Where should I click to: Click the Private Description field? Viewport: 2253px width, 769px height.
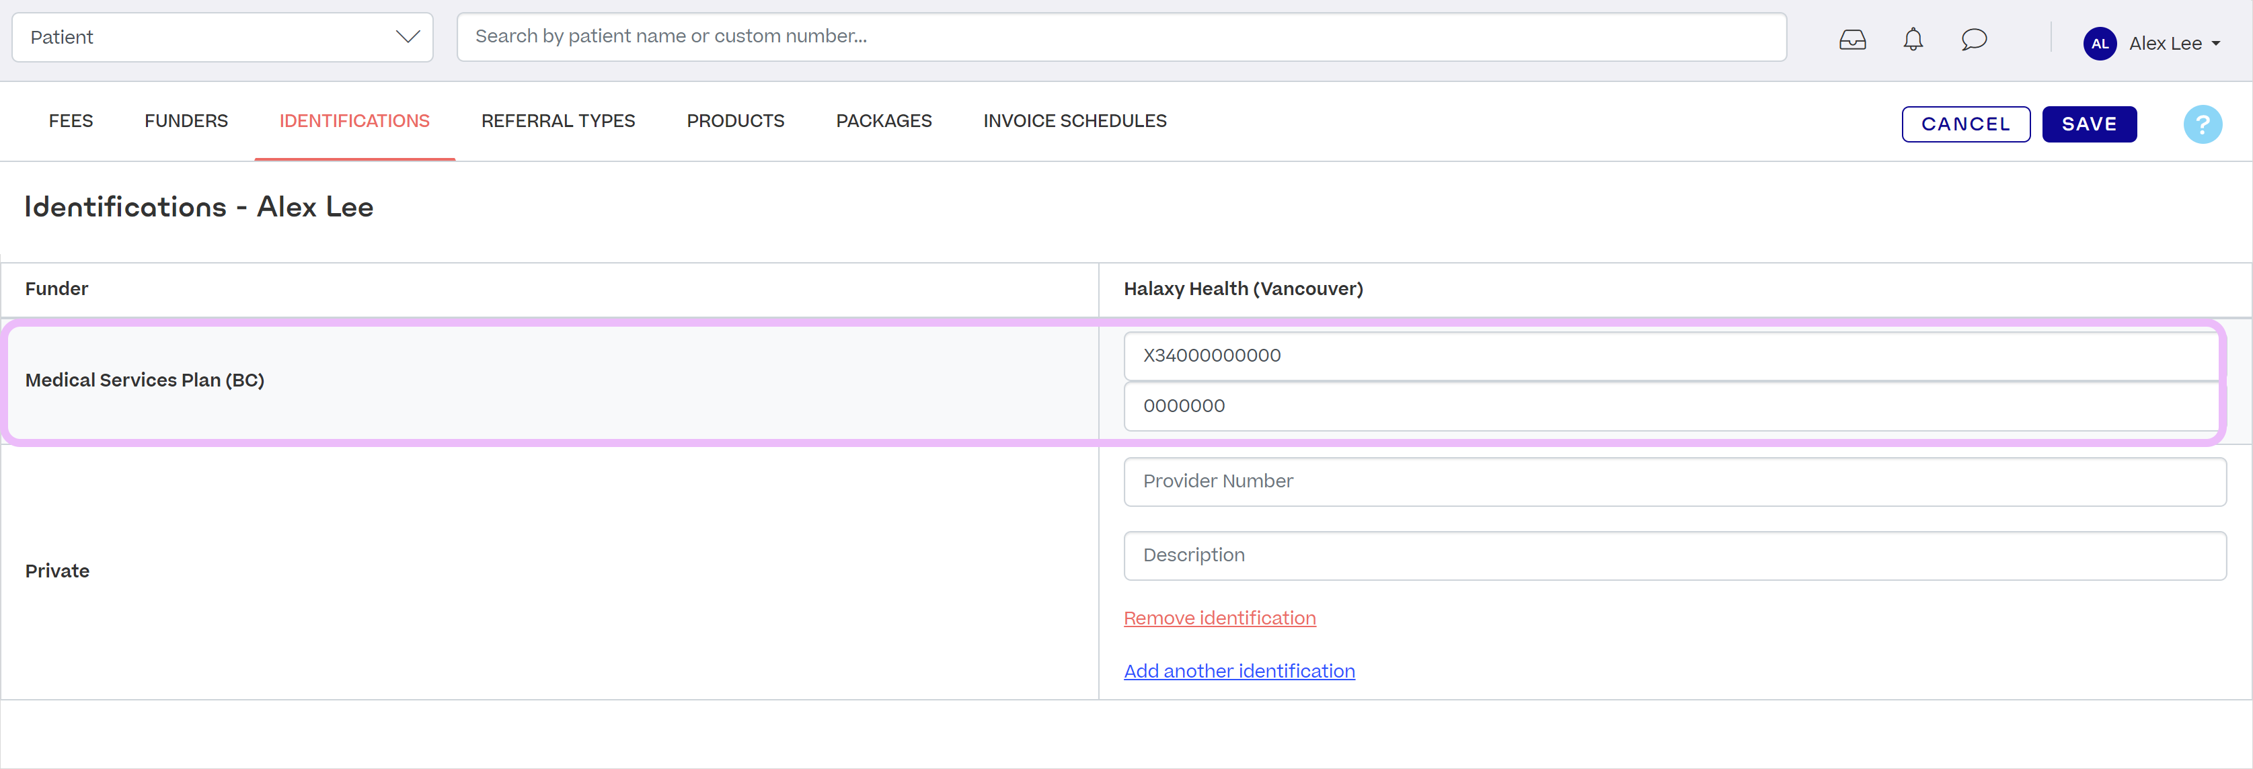coord(1675,556)
